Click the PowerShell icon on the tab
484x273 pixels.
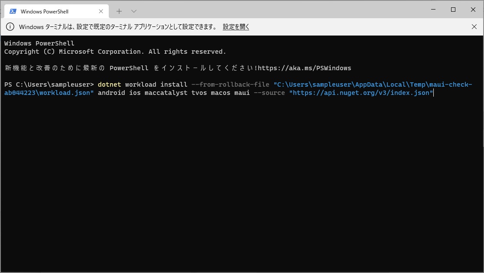(x=13, y=11)
